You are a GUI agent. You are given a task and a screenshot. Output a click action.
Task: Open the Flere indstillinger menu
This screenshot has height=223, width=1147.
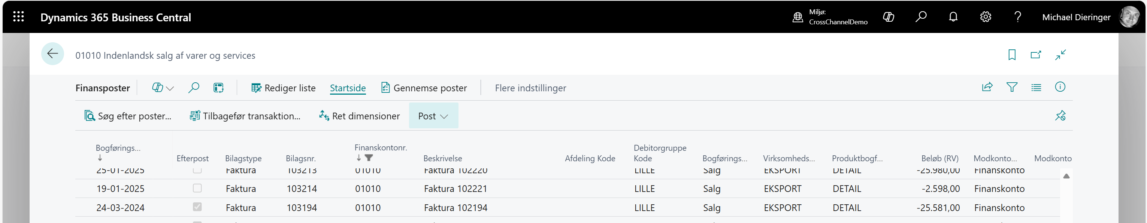click(x=530, y=88)
